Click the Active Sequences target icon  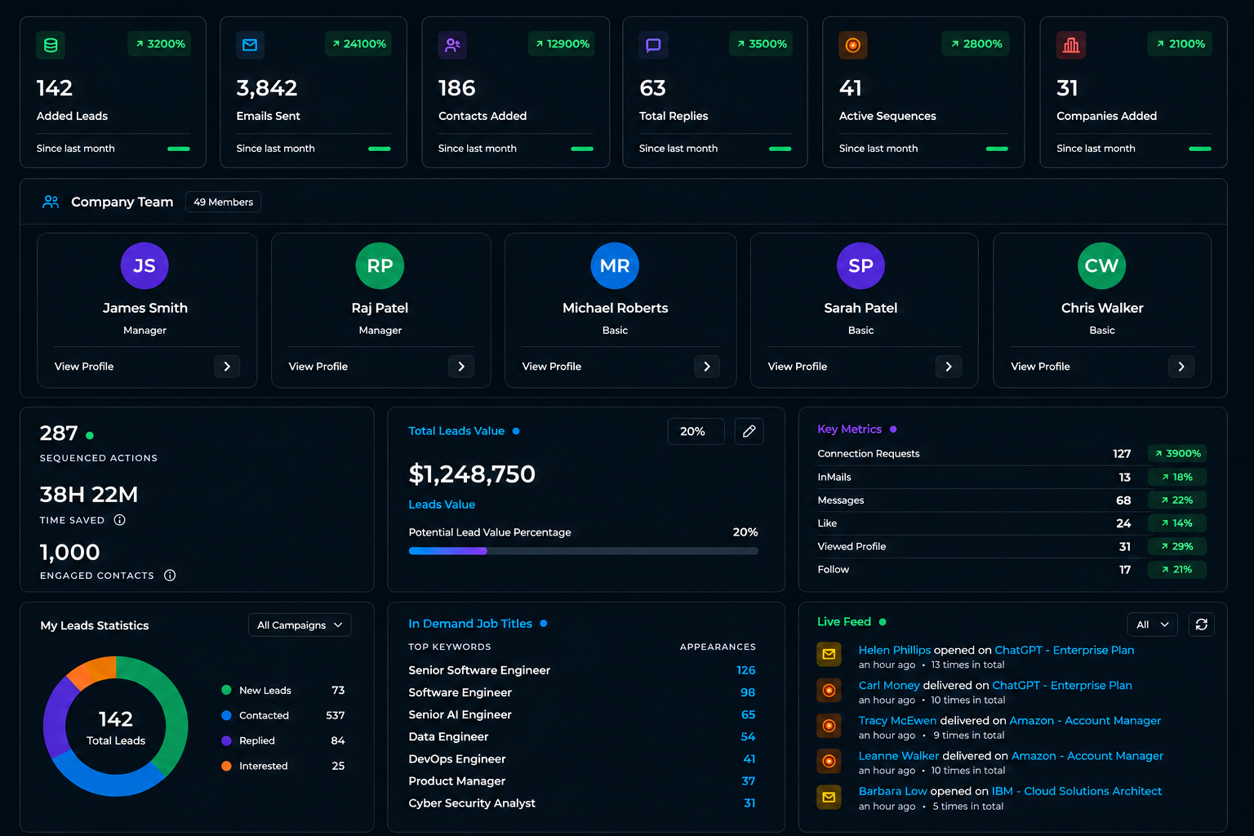click(853, 45)
